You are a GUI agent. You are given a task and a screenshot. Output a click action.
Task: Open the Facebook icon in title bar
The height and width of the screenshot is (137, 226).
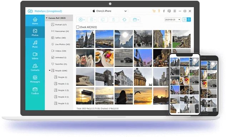pos(164,11)
